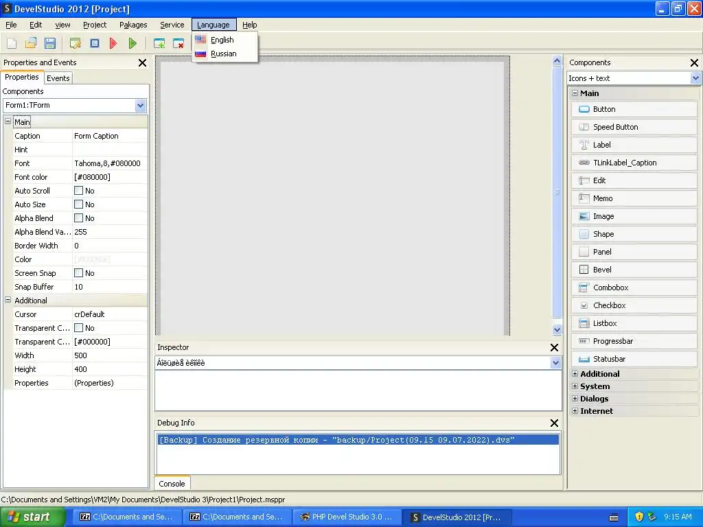The height and width of the screenshot is (527, 703).
Task: Toggle the Transparent Color checkbox
Action: tap(78, 328)
